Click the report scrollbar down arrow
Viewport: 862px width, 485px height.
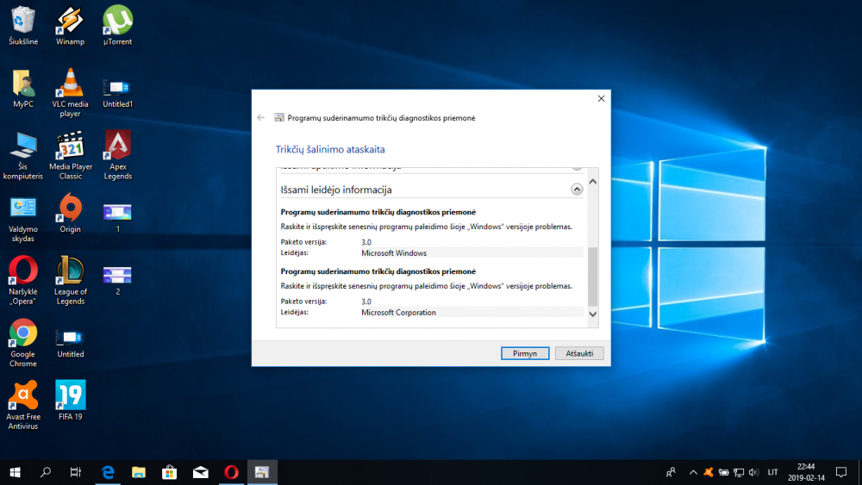tap(593, 314)
